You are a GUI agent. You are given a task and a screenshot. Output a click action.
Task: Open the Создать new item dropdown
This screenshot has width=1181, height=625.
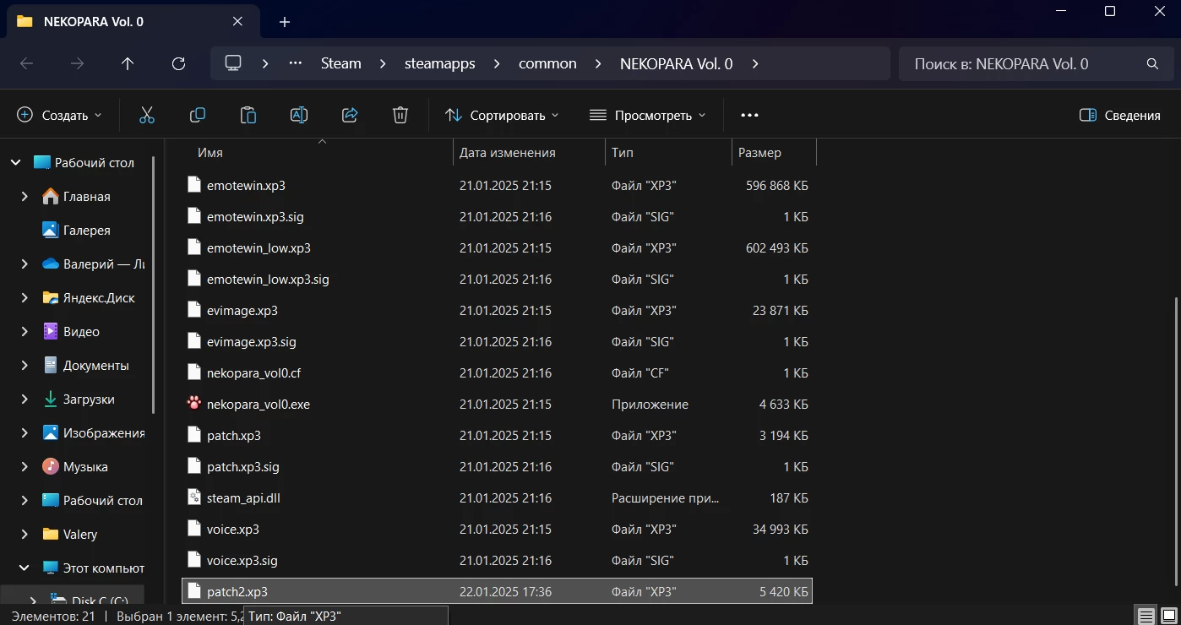[59, 115]
